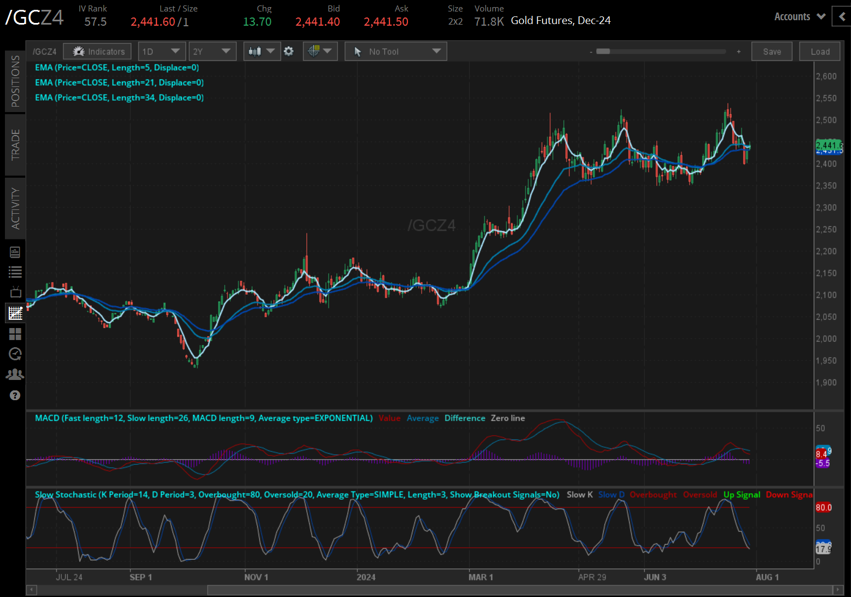Click the history clock icon in the sidebar
The image size is (851, 597).
coord(15,354)
